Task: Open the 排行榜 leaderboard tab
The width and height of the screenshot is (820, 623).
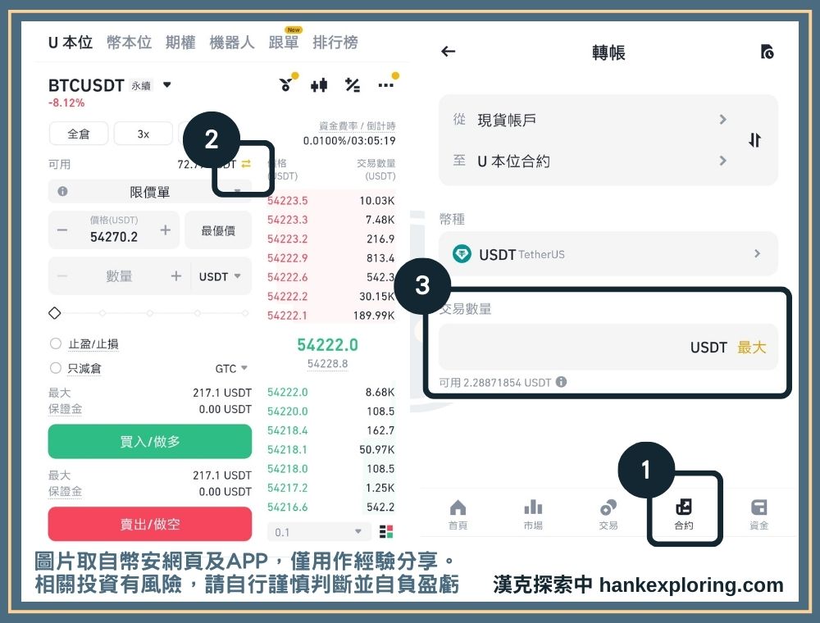Action: (335, 43)
